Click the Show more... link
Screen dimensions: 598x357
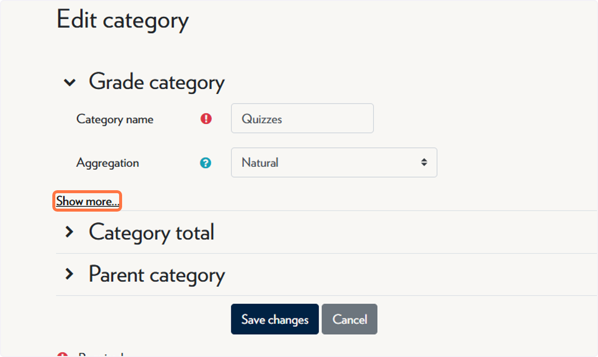(x=87, y=201)
